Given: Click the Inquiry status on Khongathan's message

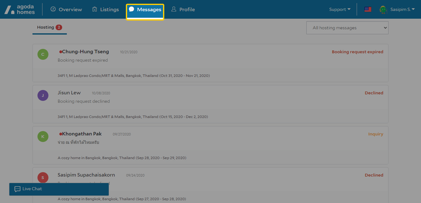Looking at the screenshot, I should [375, 134].
